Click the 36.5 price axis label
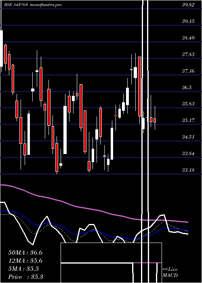Image resolution: width=202 pixels, height=283 pixels. pyautogui.click(x=187, y=88)
